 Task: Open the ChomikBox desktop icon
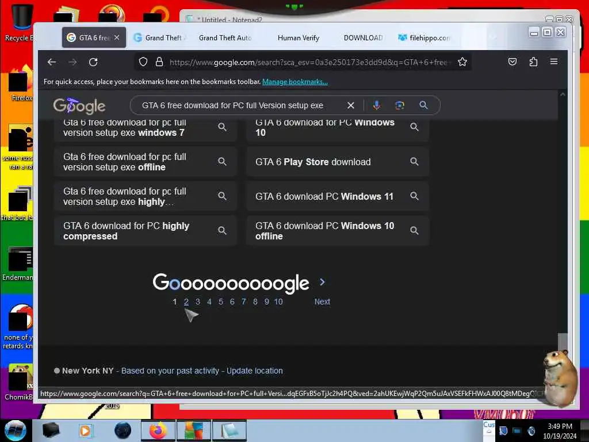pos(19,382)
